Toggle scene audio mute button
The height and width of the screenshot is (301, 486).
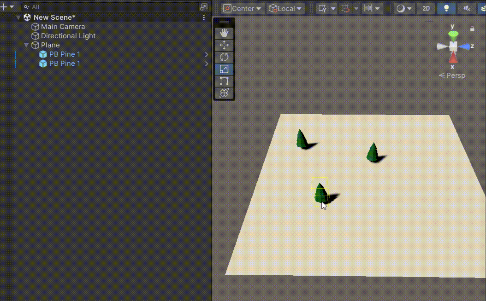click(467, 8)
